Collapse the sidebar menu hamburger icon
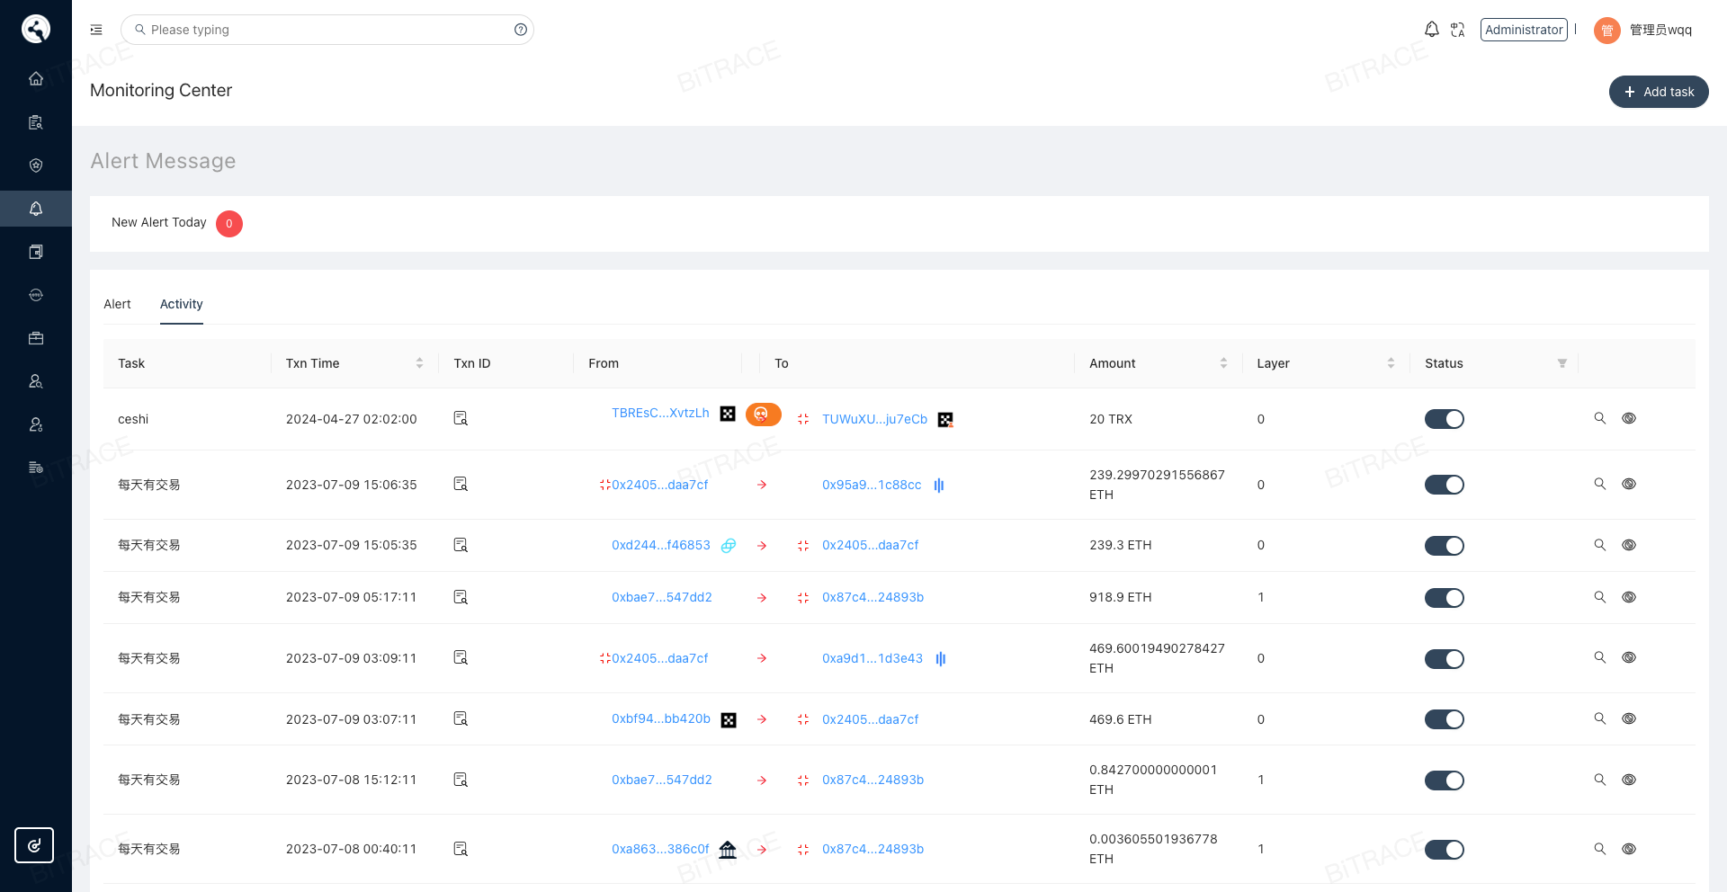 [x=96, y=30]
